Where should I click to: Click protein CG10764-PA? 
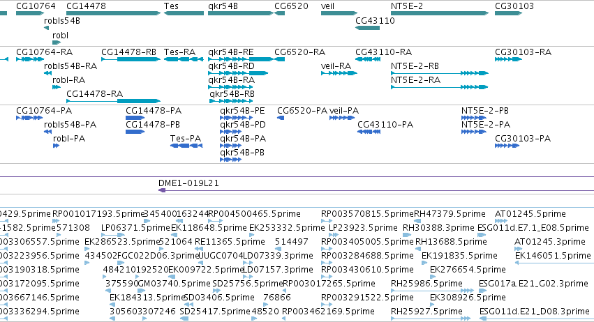tap(29, 118)
